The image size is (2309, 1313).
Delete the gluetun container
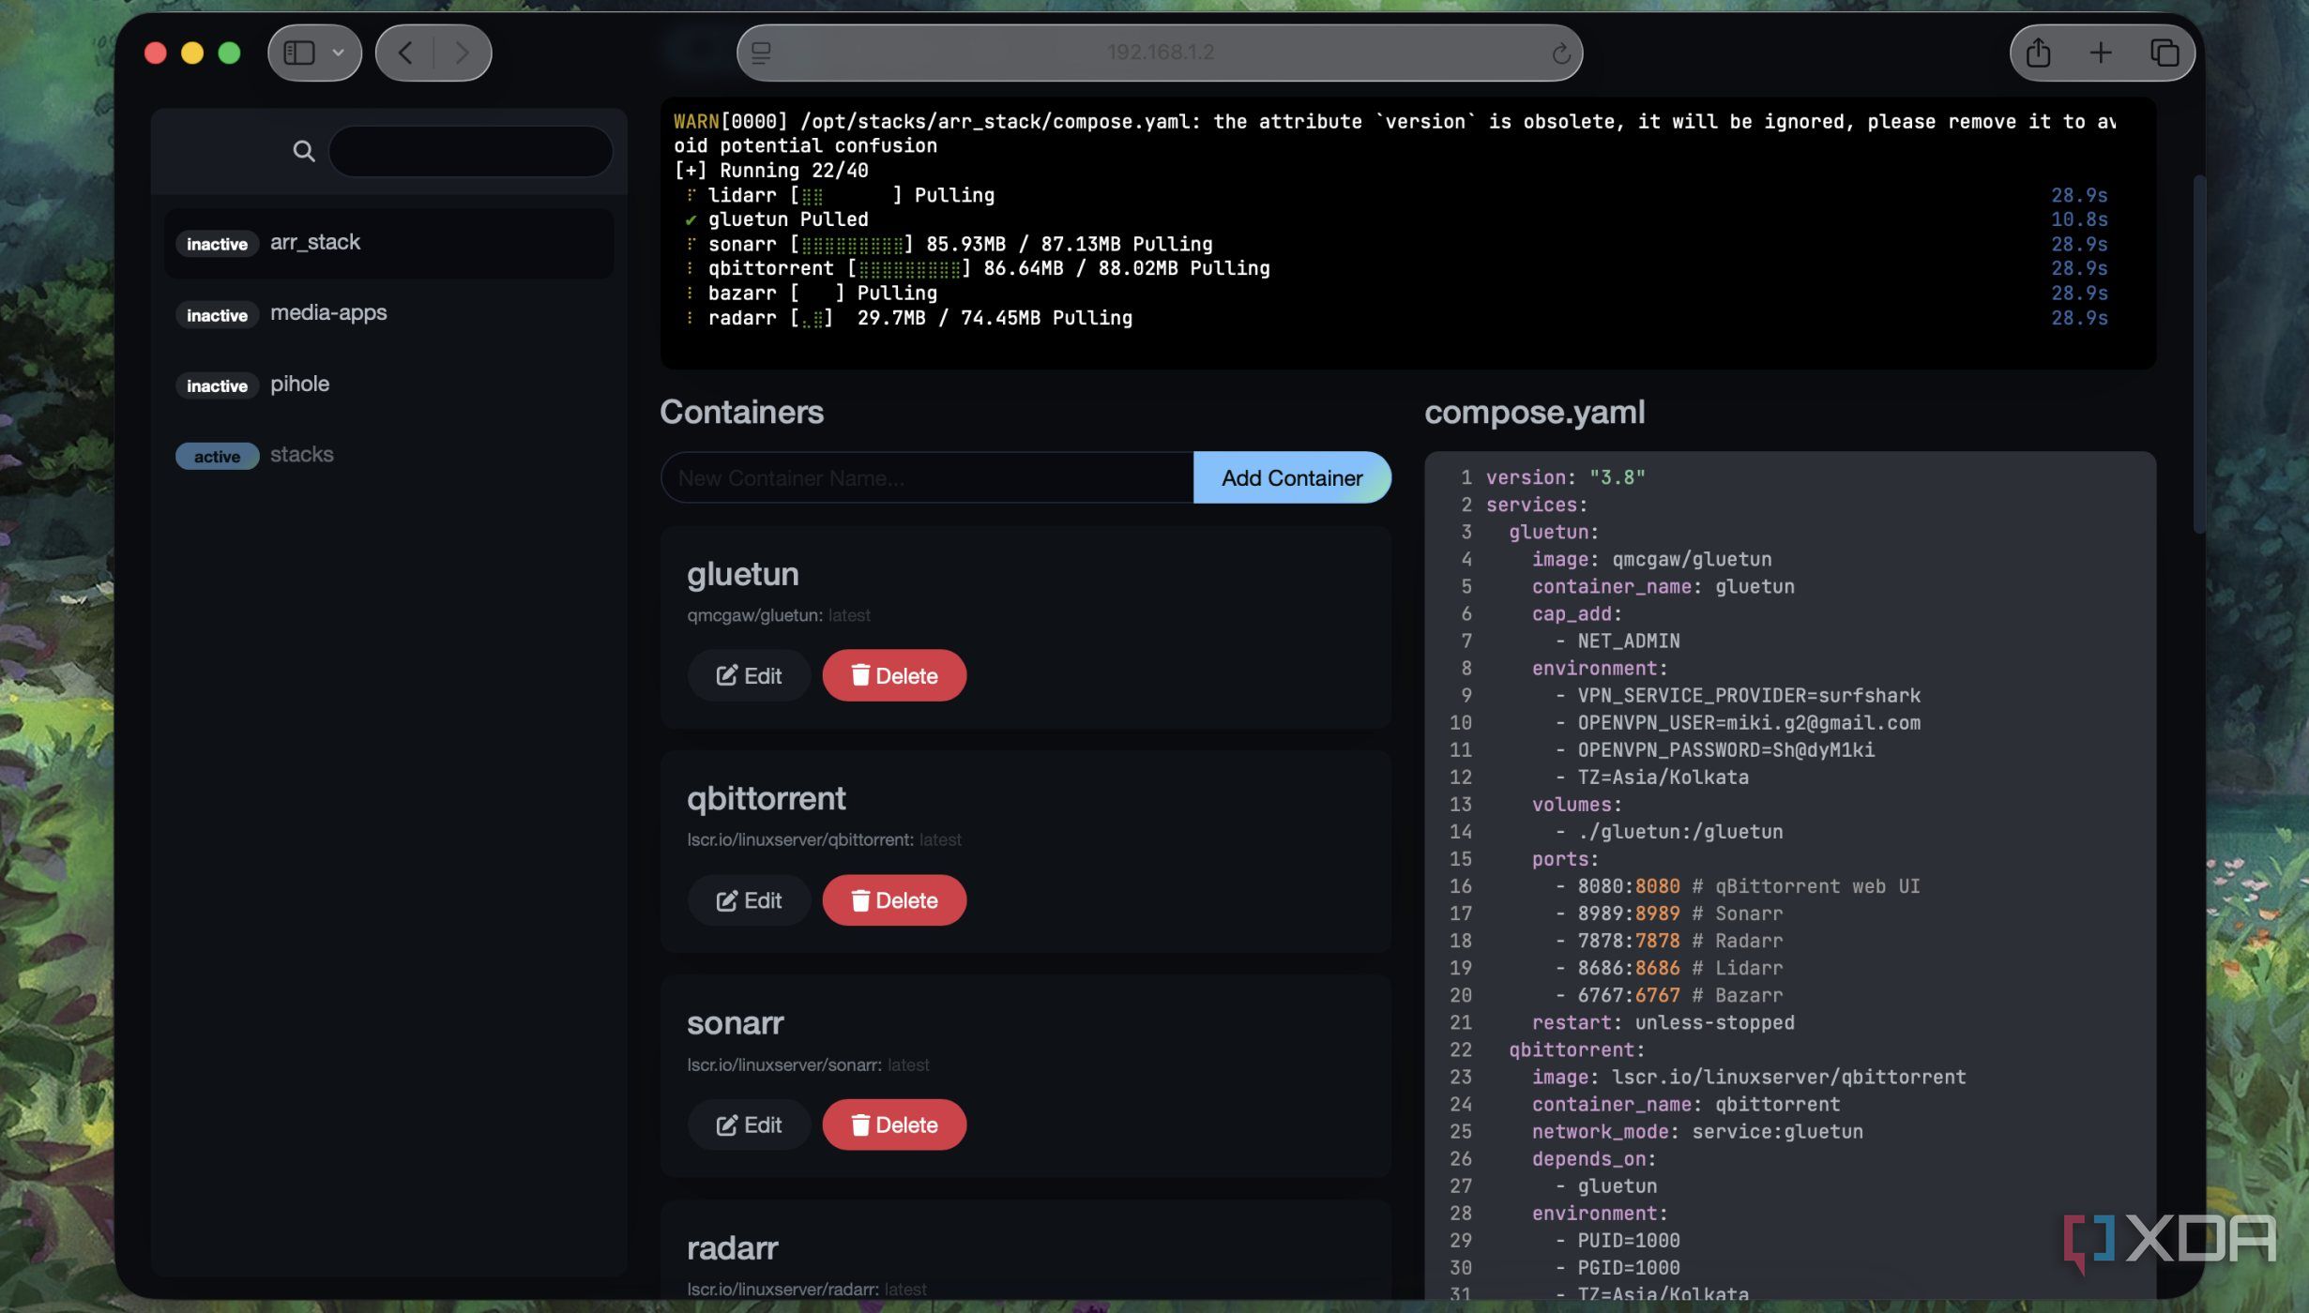pos(894,675)
